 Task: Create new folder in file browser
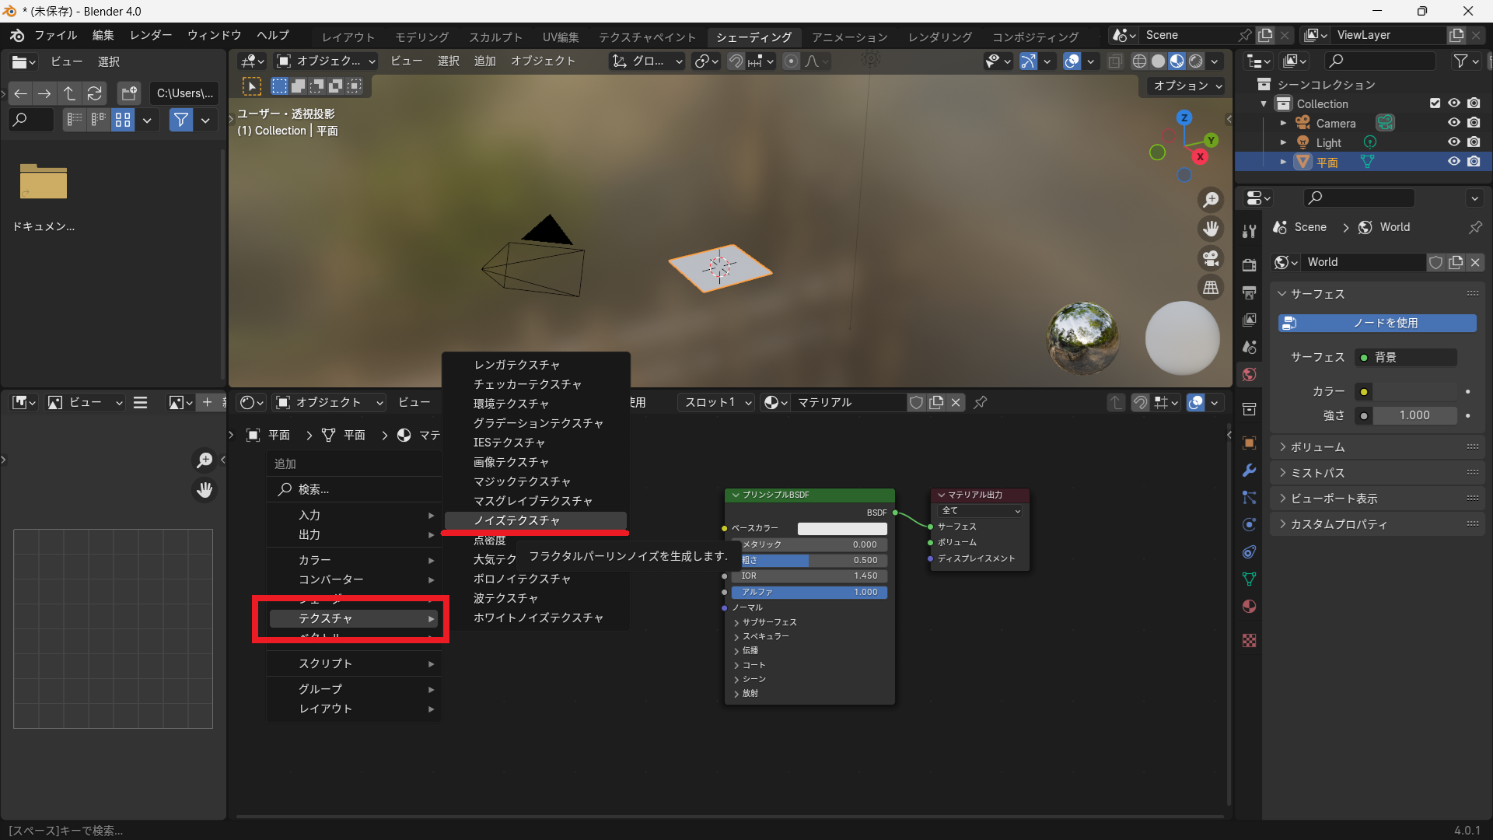click(129, 93)
